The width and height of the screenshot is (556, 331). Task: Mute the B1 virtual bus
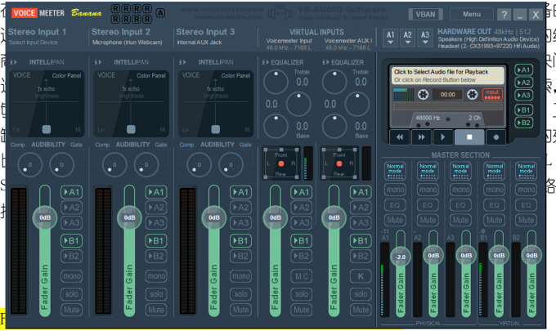(x=494, y=220)
